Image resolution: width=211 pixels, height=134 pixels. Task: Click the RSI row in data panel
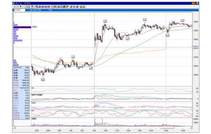click(21, 91)
